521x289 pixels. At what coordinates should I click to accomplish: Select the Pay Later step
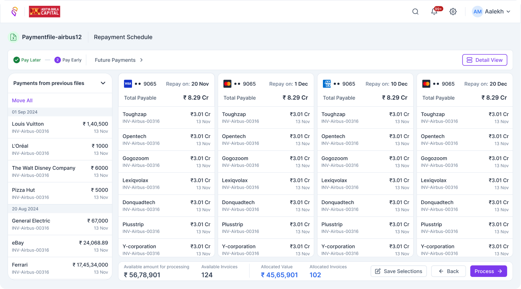click(27, 60)
